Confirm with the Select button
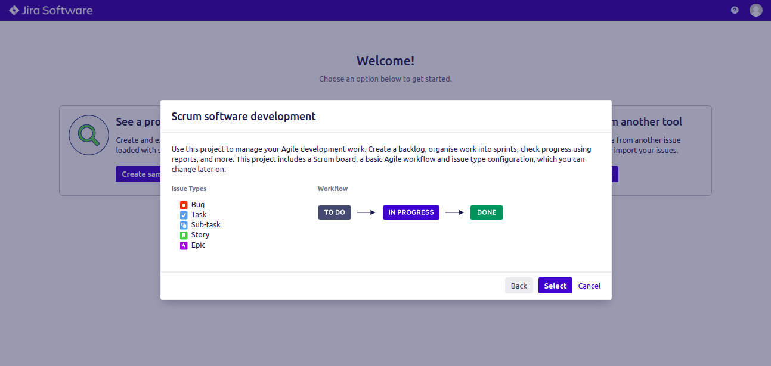Viewport: 771px width, 366px height. pyautogui.click(x=555, y=286)
